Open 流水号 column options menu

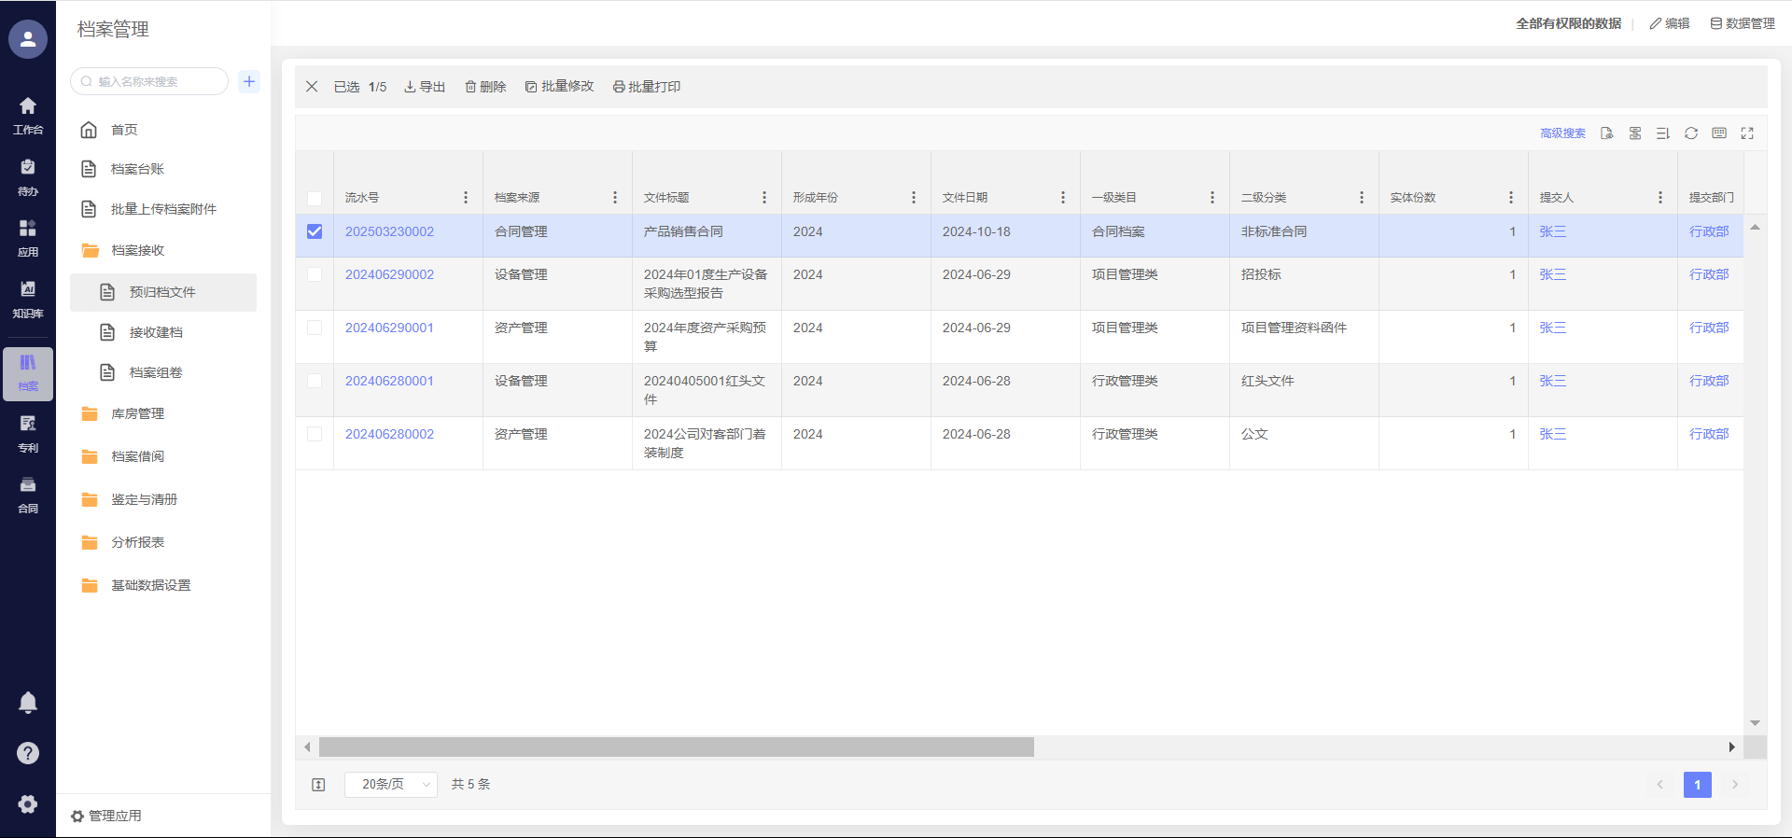(466, 198)
